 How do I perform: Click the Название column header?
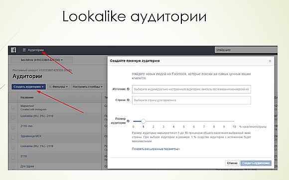pyautogui.click(x=27, y=97)
